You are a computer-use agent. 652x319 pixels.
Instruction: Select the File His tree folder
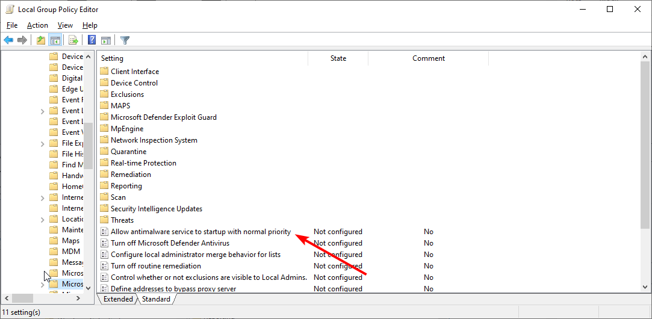(x=67, y=154)
